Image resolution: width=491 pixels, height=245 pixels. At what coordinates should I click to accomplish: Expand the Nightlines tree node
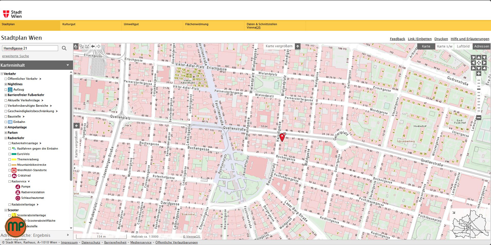6,84
